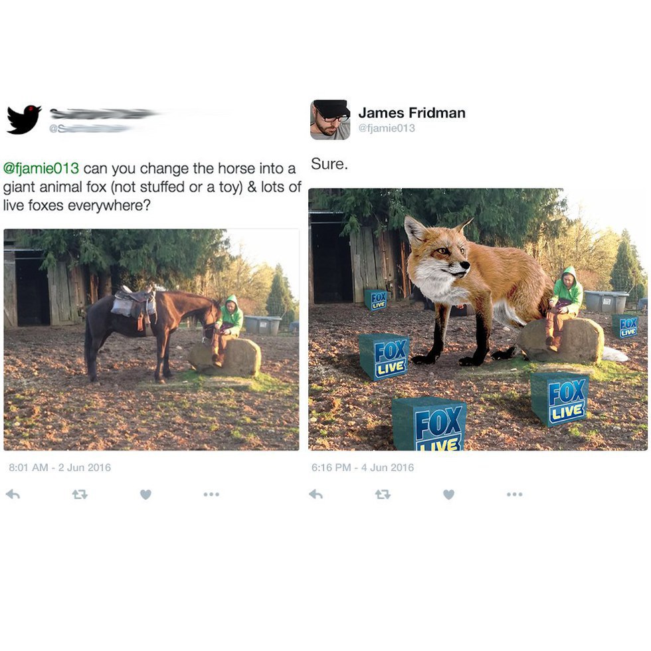Viewport: 651px width, 651px height.
Task: Open the original horse photo
Action: [151, 339]
